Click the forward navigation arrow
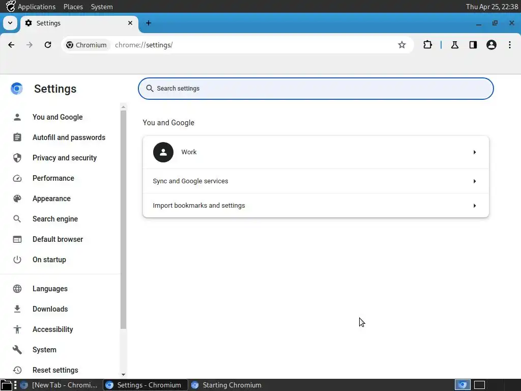The image size is (521, 391). pos(30,45)
